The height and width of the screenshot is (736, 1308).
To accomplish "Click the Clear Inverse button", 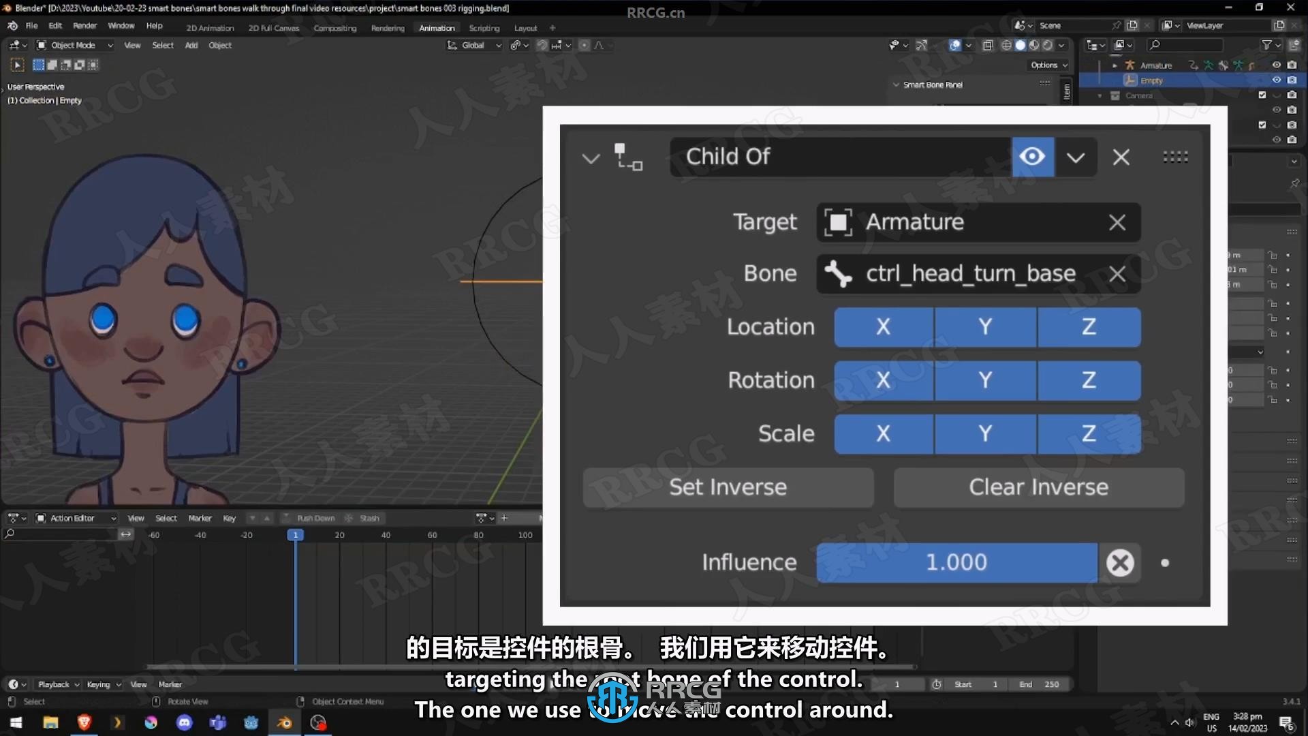I will pos(1038,486).
